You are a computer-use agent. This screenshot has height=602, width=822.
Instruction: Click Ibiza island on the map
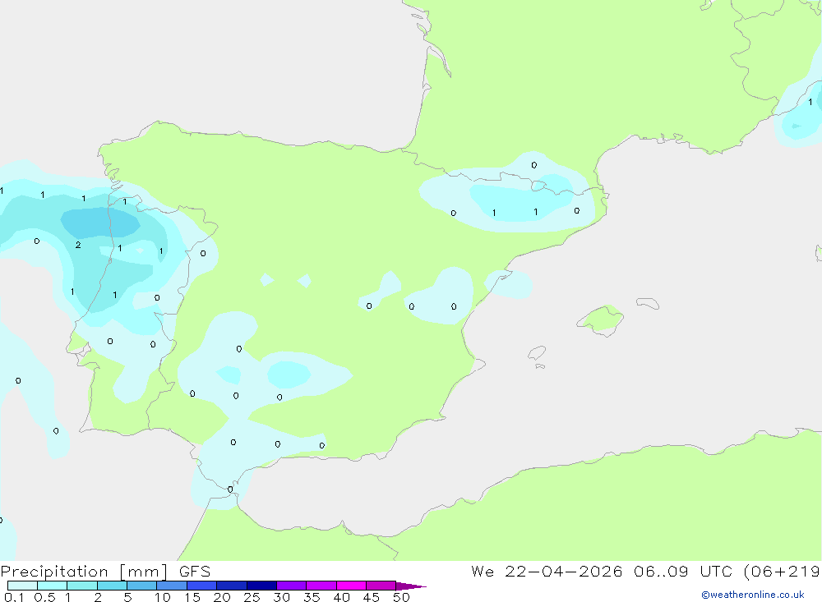click(537, 352)
